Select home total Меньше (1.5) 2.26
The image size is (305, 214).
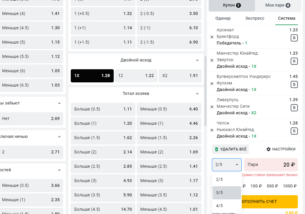[x=169, y=138]
